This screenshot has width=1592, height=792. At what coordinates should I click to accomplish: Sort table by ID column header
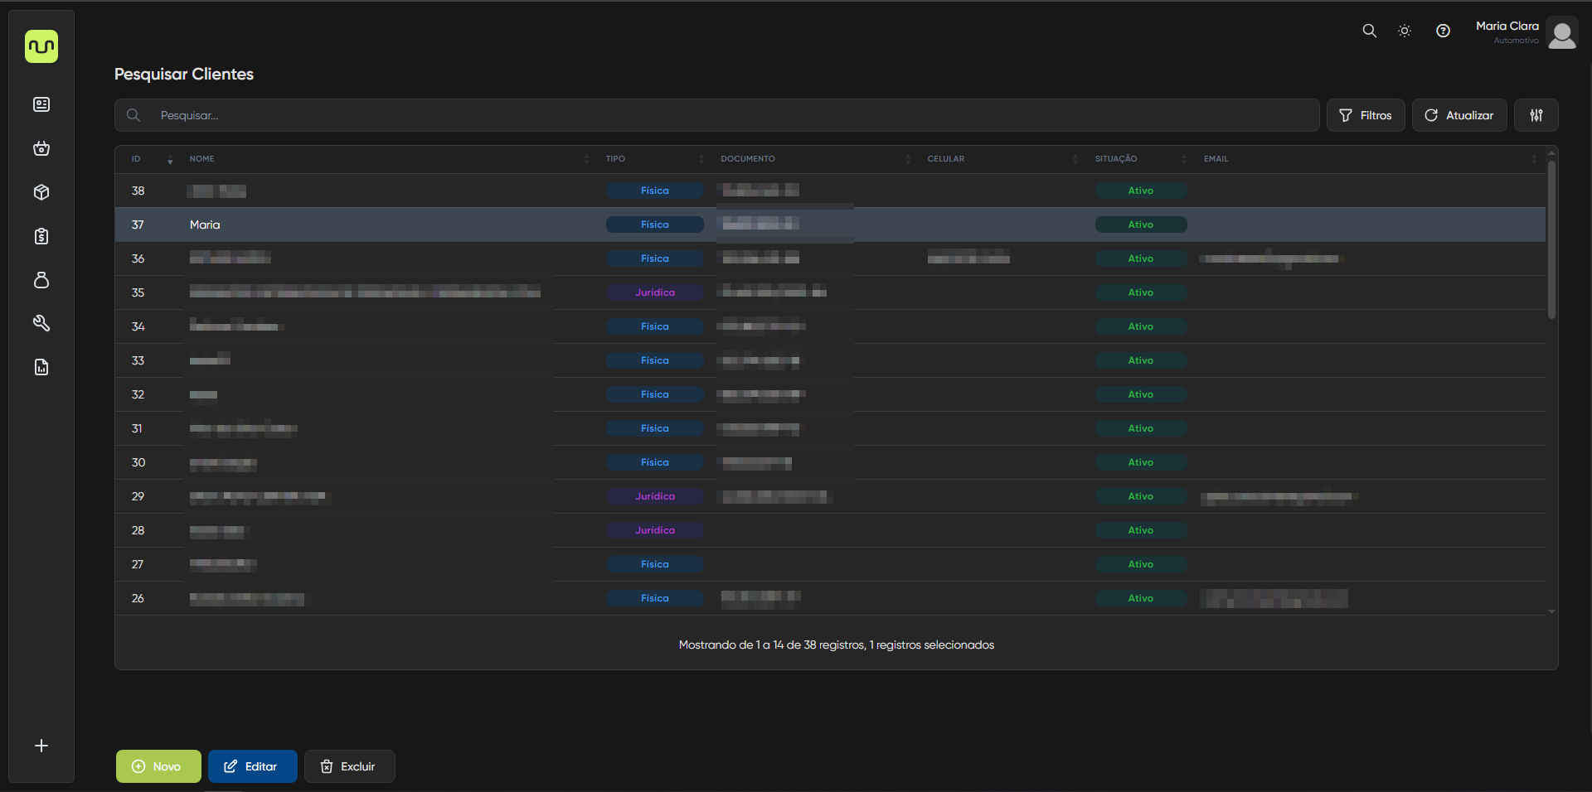point(137,159)
